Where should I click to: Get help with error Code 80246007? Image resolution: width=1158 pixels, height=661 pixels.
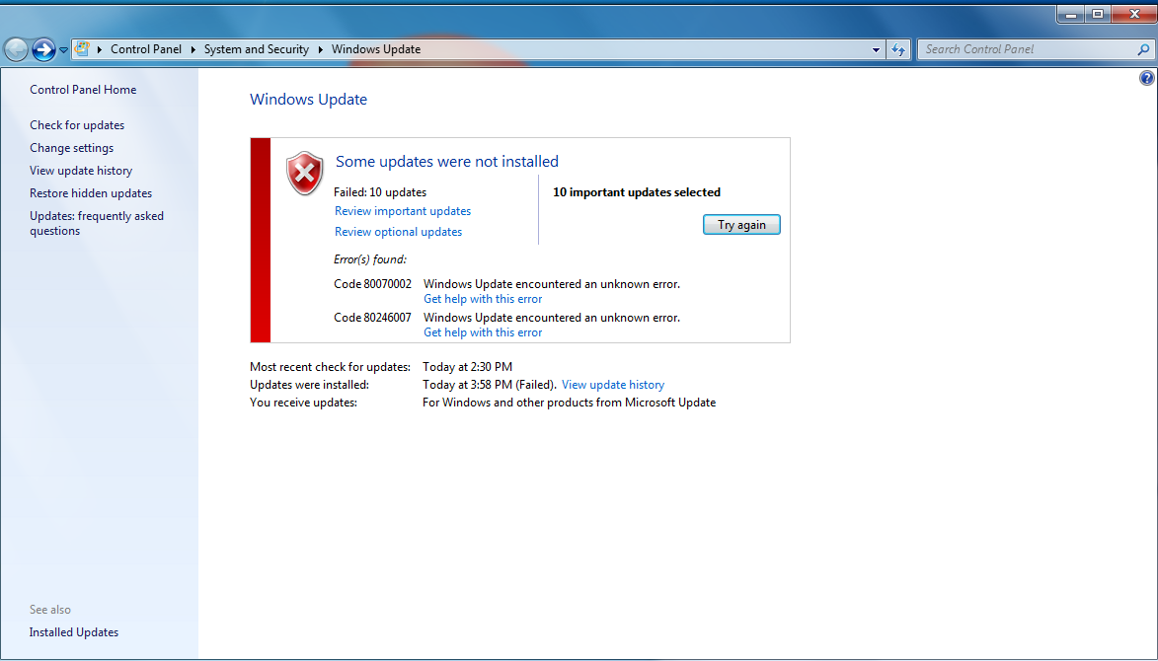click(x=483, y=332)
